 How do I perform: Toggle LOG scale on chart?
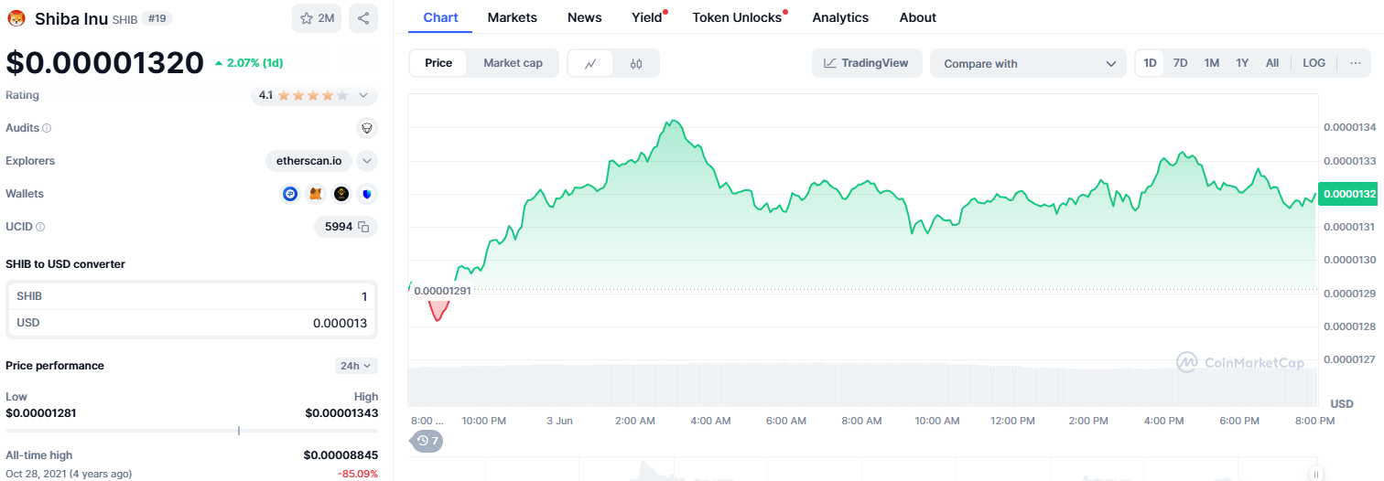pos(1314,63)
